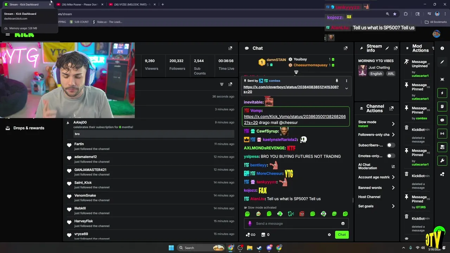
Task: Expand Slow mode settings
Action: (393, 124)
